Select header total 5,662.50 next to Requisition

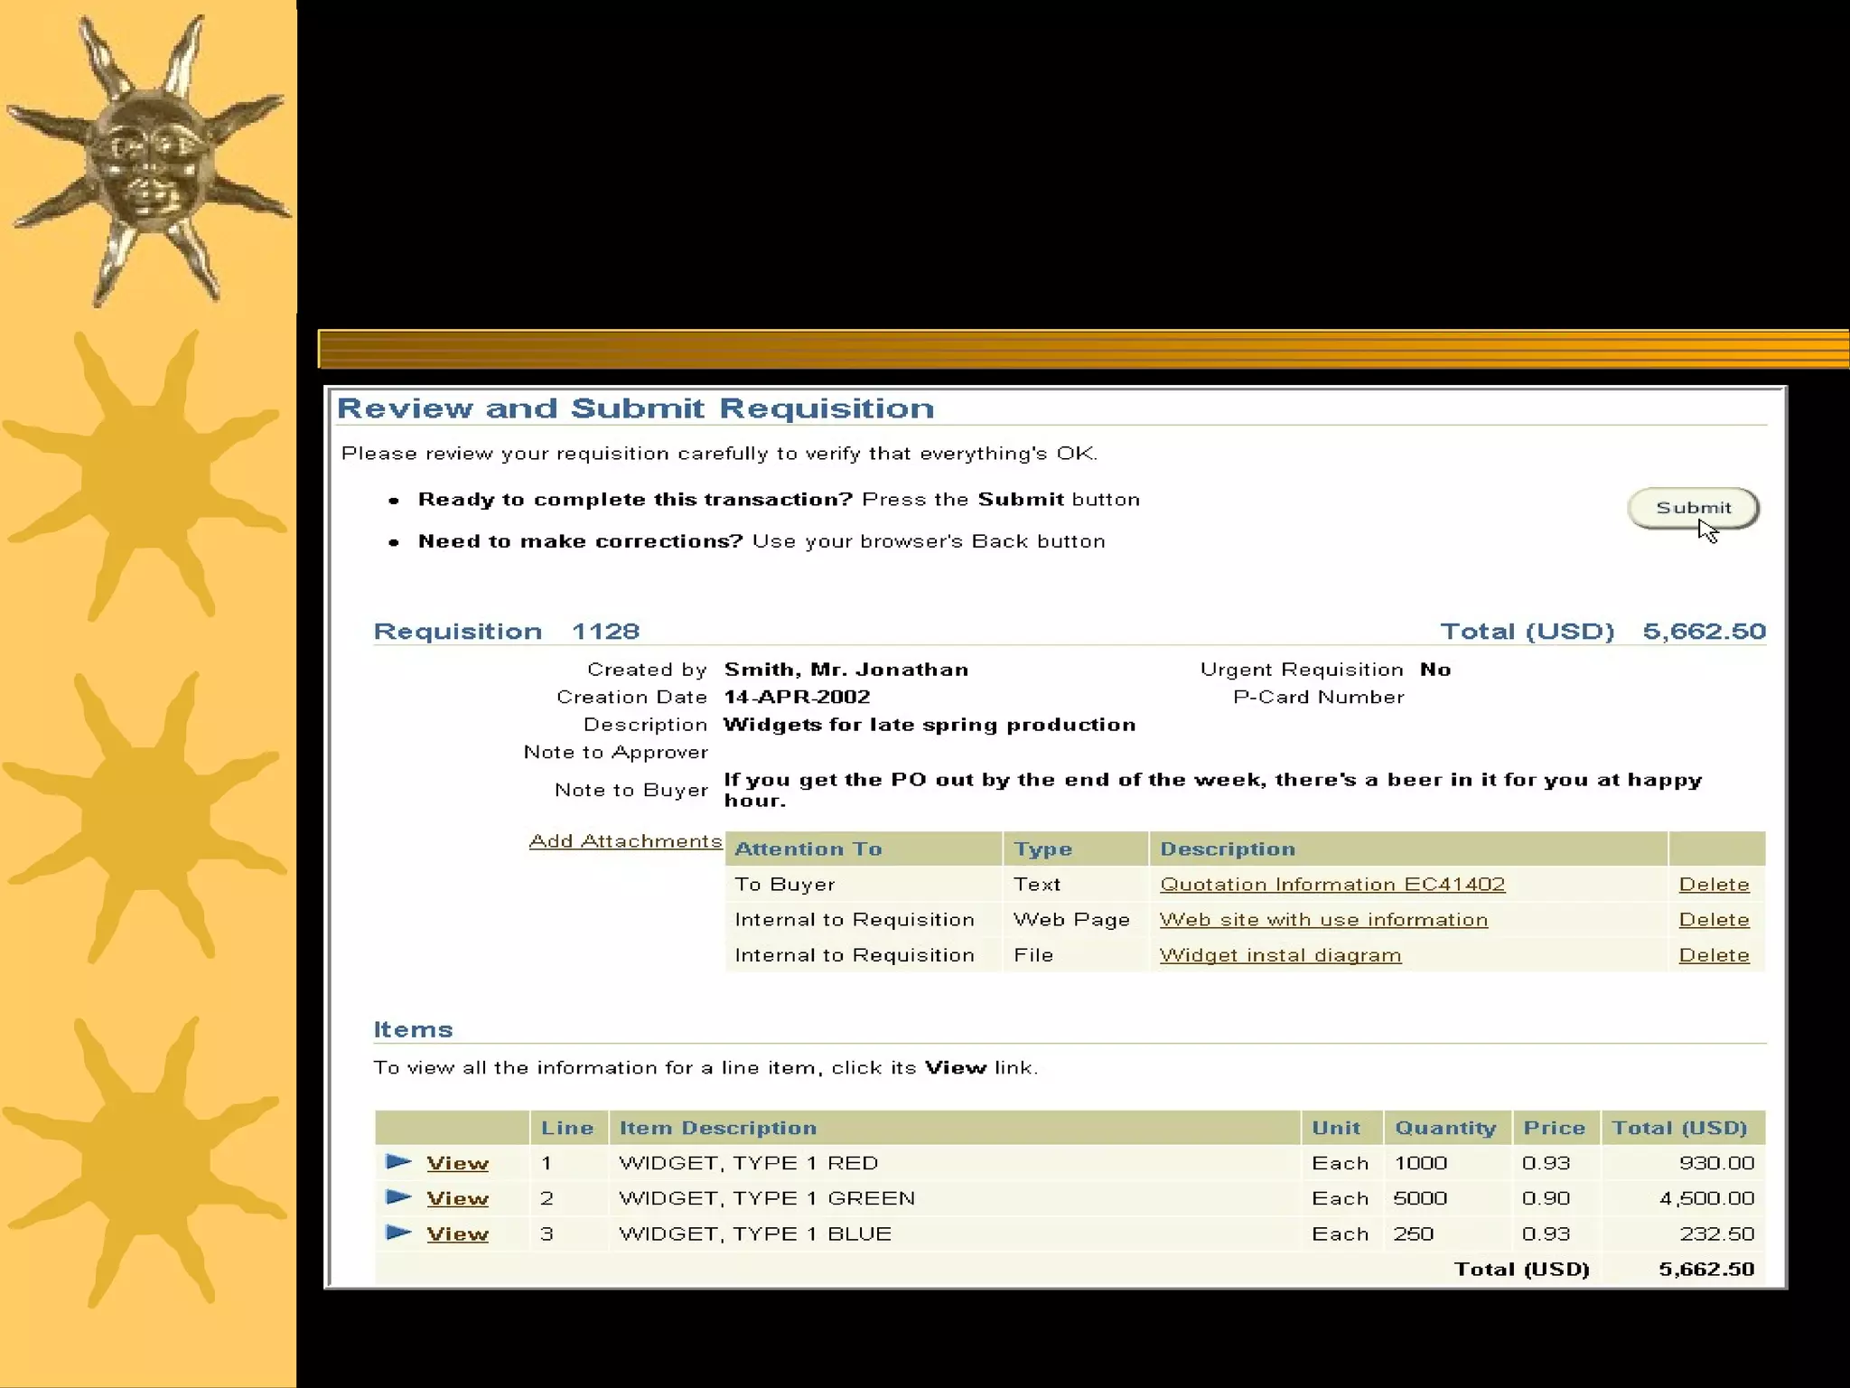pyautogui.click(x=1704, y=631)
